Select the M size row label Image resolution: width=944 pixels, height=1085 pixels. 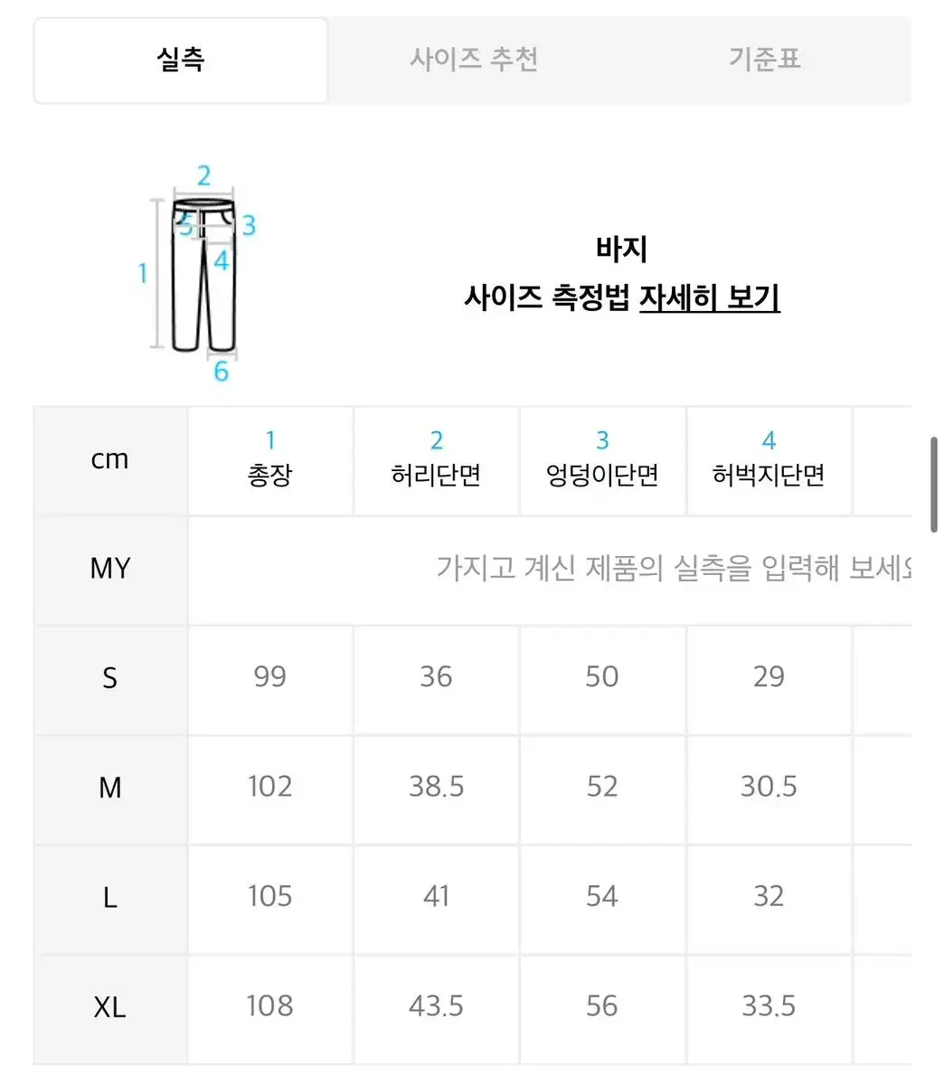[x=110, y=788]
